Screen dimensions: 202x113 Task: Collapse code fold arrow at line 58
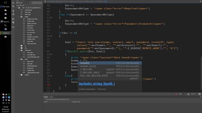click(x=51, y=36)
